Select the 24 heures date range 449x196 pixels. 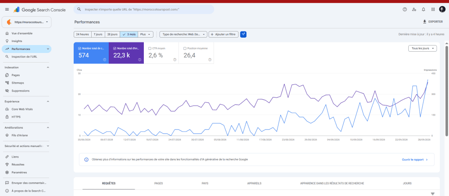[82, 34]
